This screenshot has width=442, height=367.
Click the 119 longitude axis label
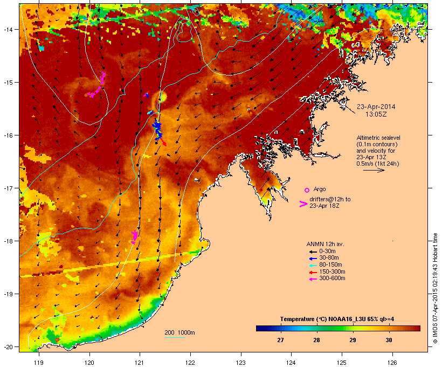click(39, 363)
